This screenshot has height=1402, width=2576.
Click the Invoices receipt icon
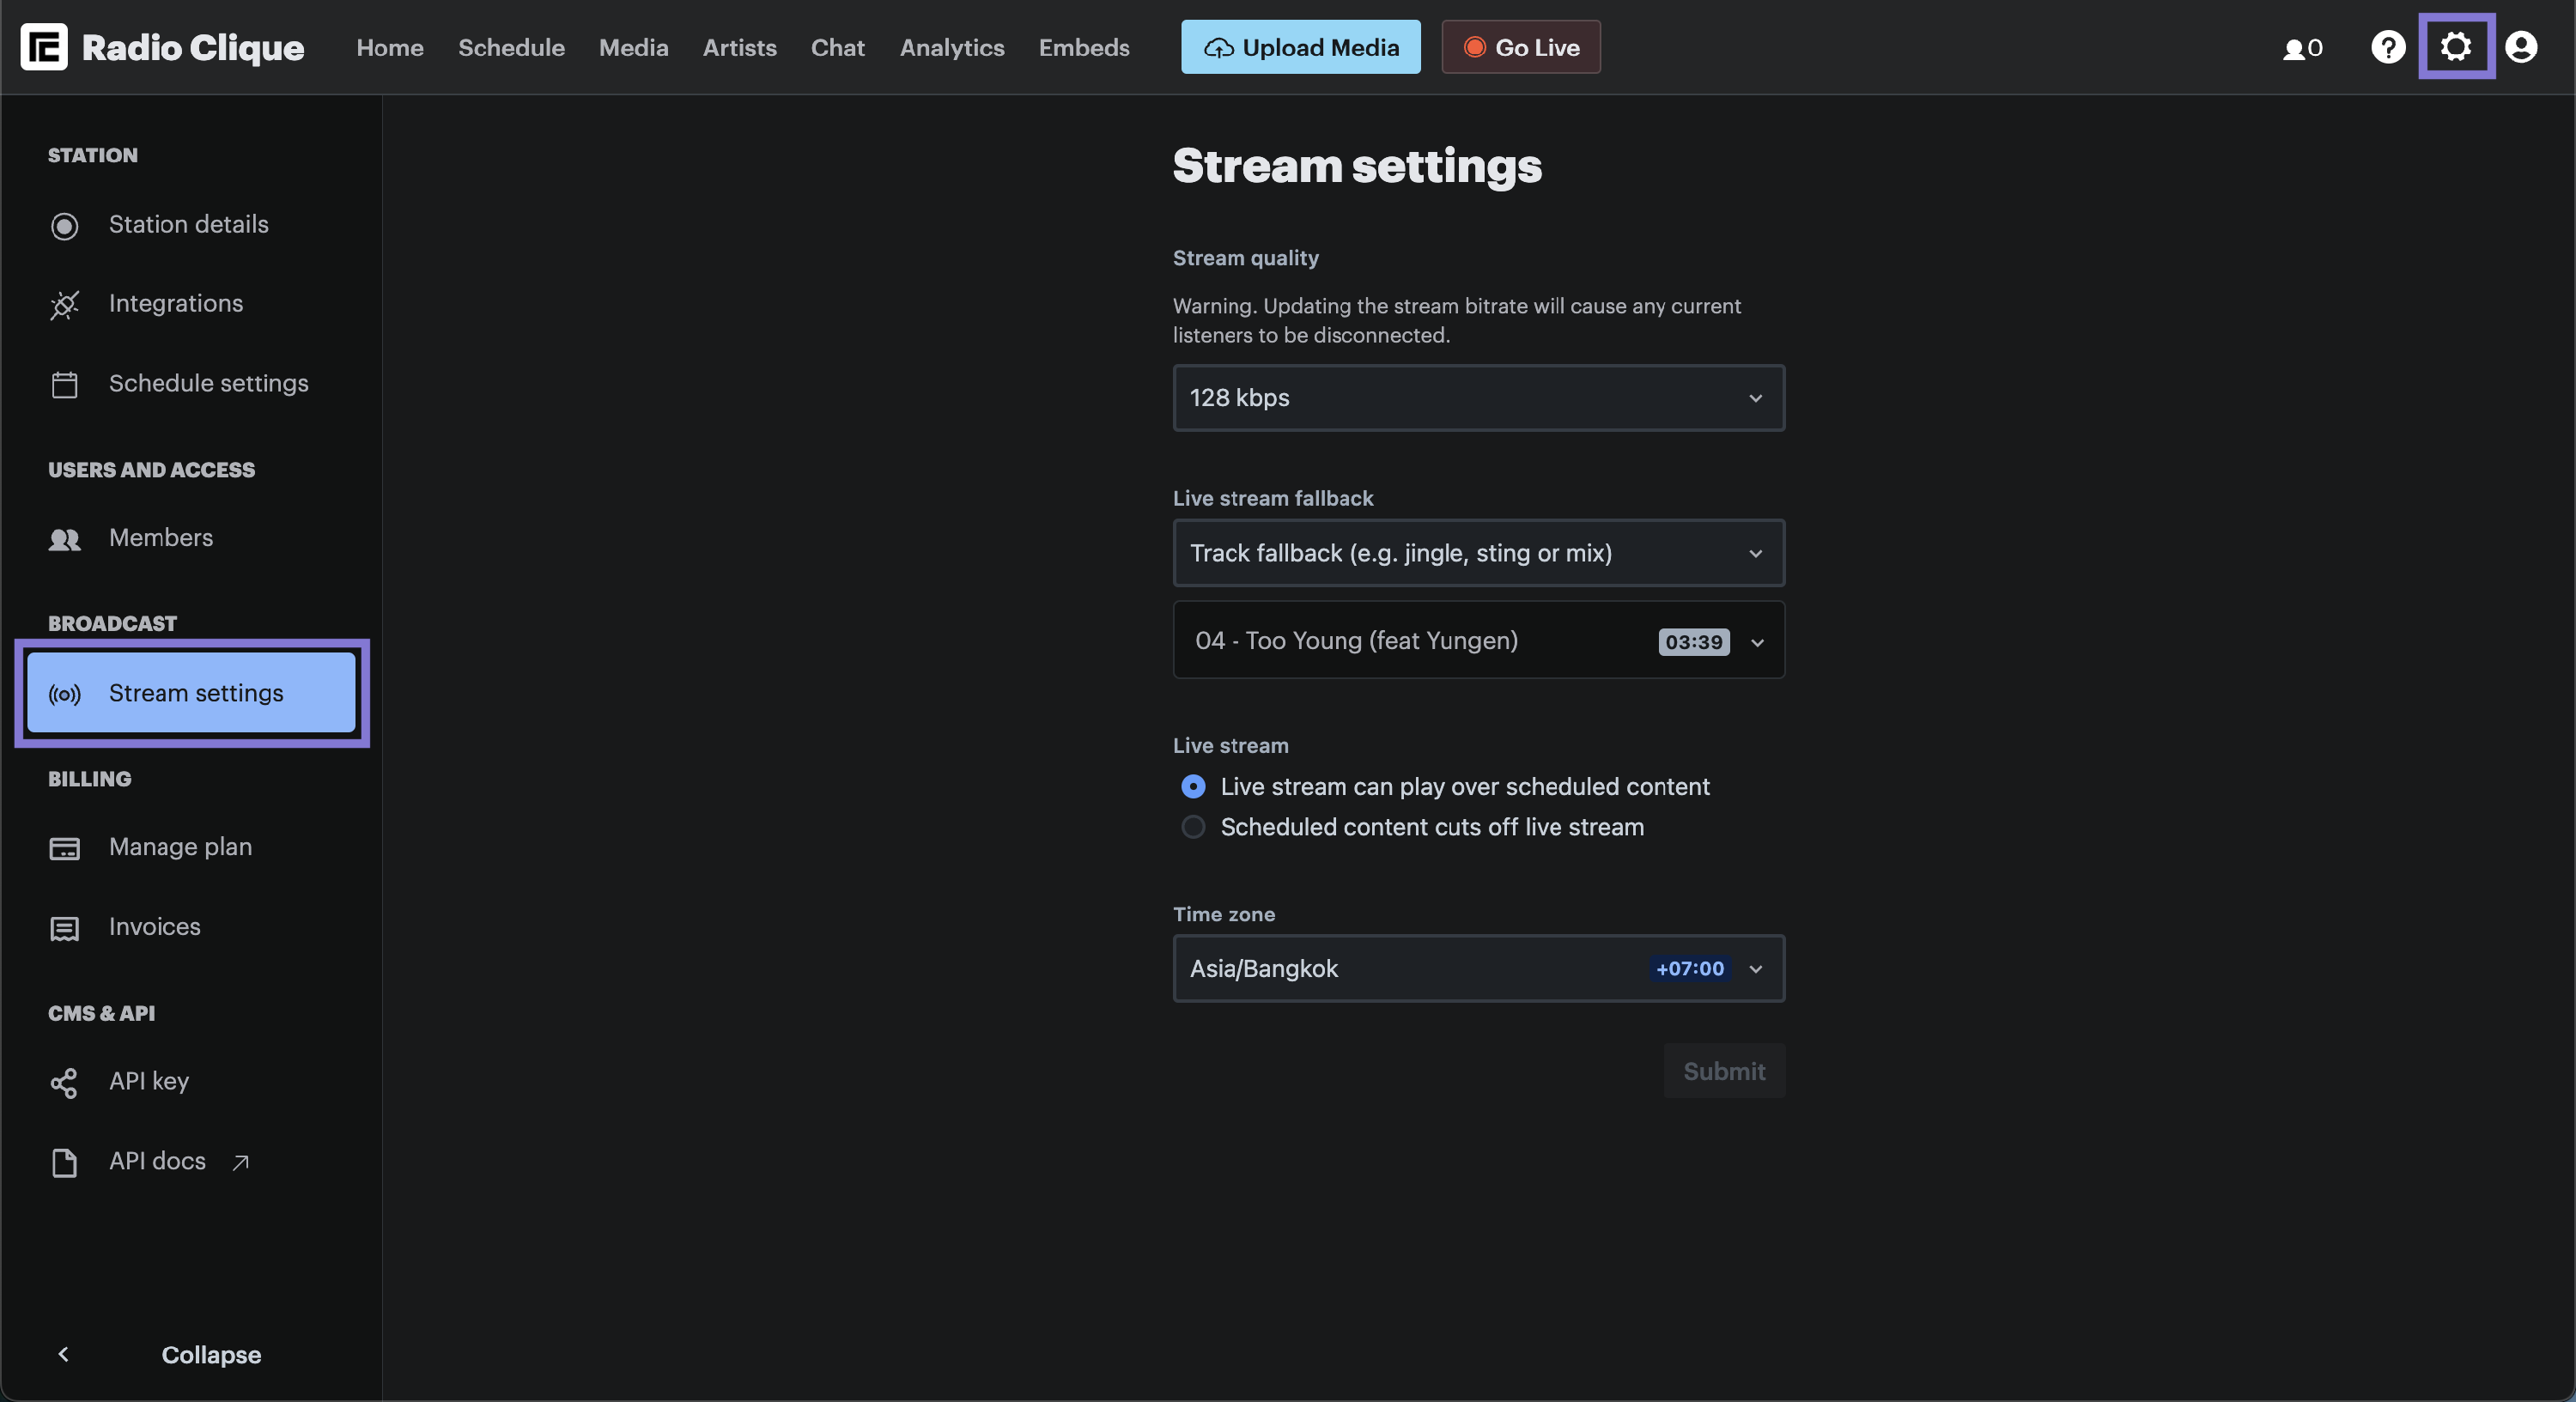(x=64, y=929)
